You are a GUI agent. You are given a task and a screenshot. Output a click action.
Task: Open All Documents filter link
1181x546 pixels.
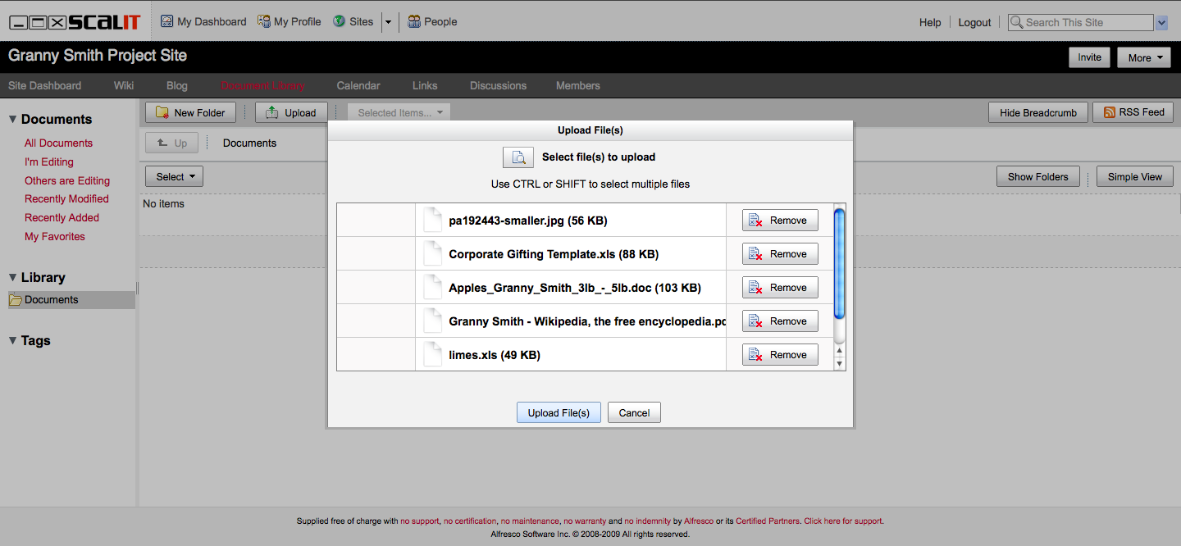[58, 143]
